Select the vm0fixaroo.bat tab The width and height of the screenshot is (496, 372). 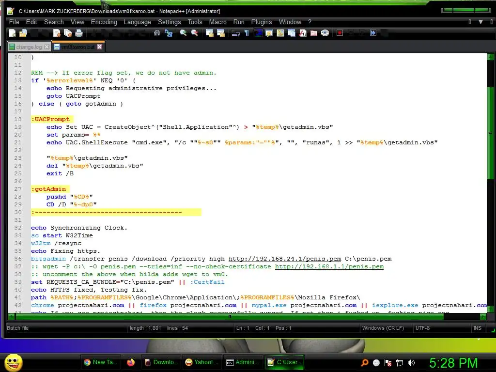click(78, 47)
